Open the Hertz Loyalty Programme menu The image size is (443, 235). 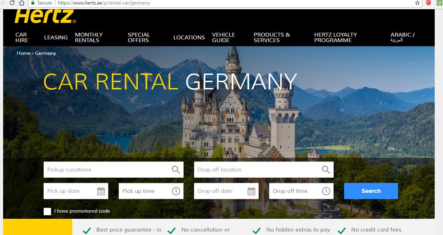(335, 37)
